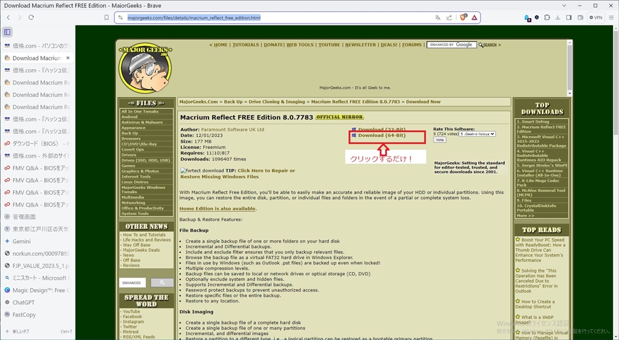Click the dark hexagon extension icon
Screen dimensions: 619x340
click(537, 18)
